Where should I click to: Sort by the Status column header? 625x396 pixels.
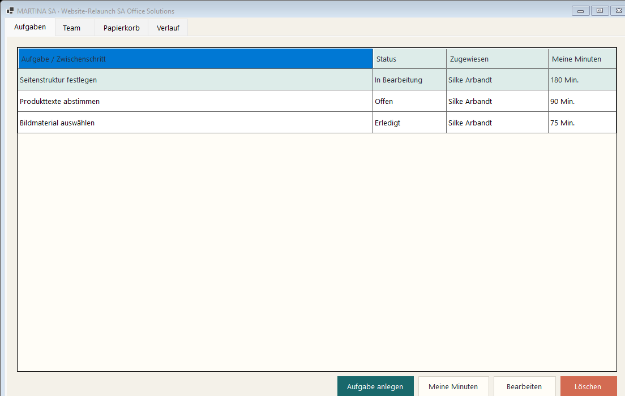(x=409, y=59)
